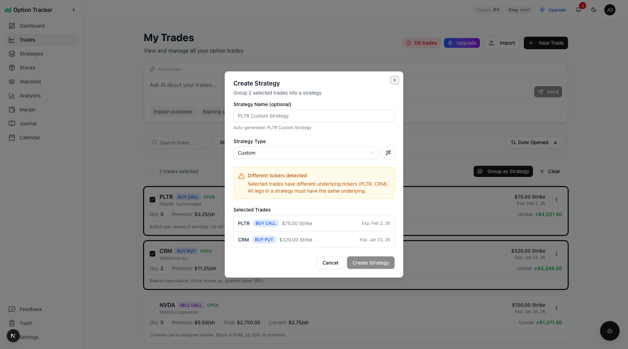The height and width of the screenshot is (349, 628).
Task: Collapse the sidebar with the chevron
Action: [x=74, y=10]
